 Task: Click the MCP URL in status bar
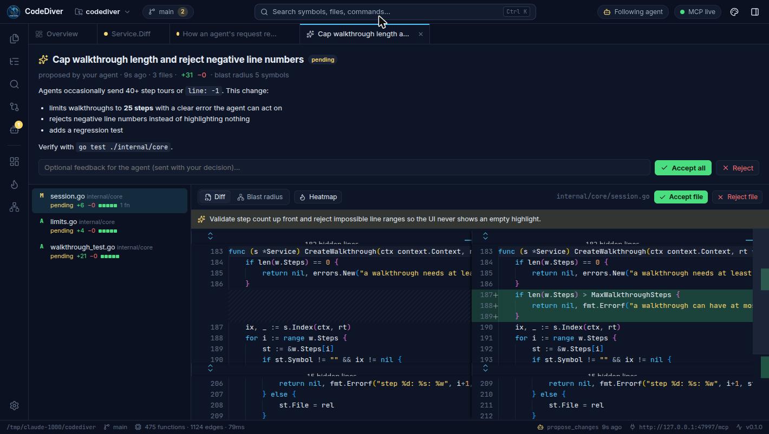(x=679, y=427)
